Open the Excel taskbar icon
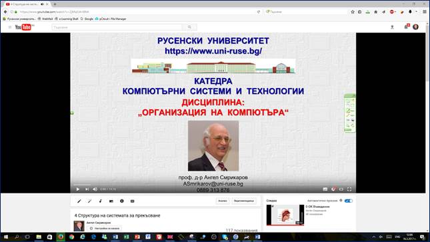The image size is (430, 242). [126, 237]
